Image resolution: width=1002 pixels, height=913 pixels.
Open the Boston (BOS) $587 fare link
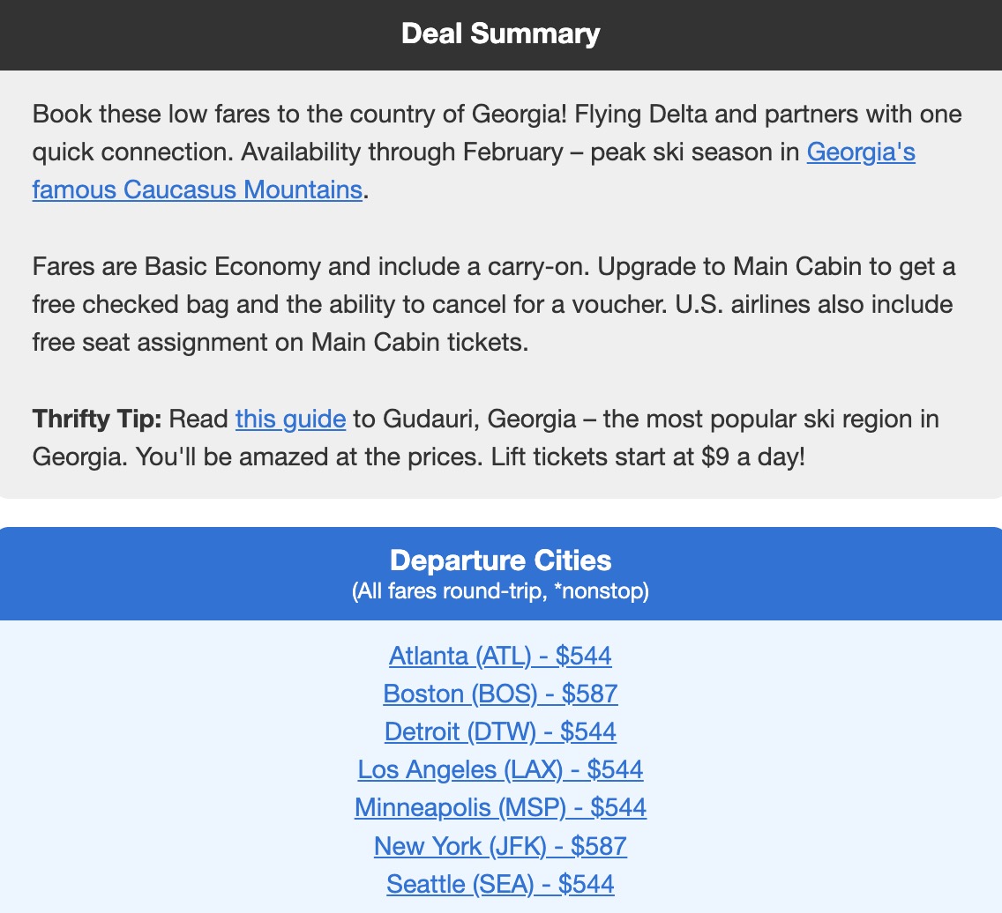tap(500, 694)
